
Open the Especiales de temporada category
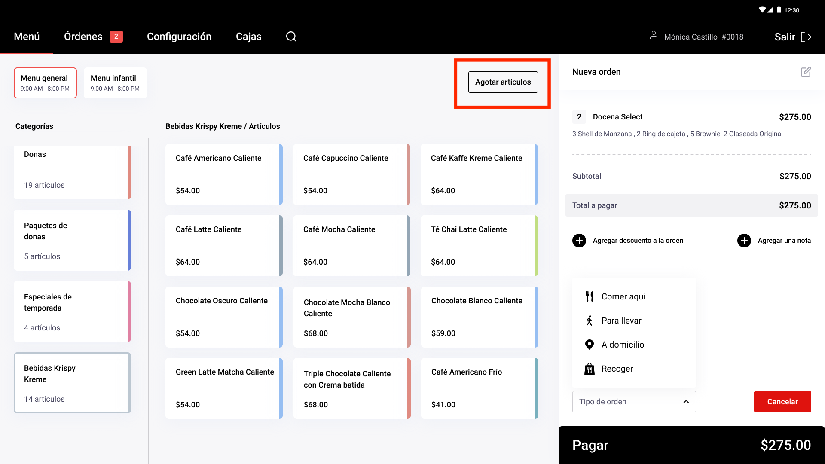(x=72, y=311)
